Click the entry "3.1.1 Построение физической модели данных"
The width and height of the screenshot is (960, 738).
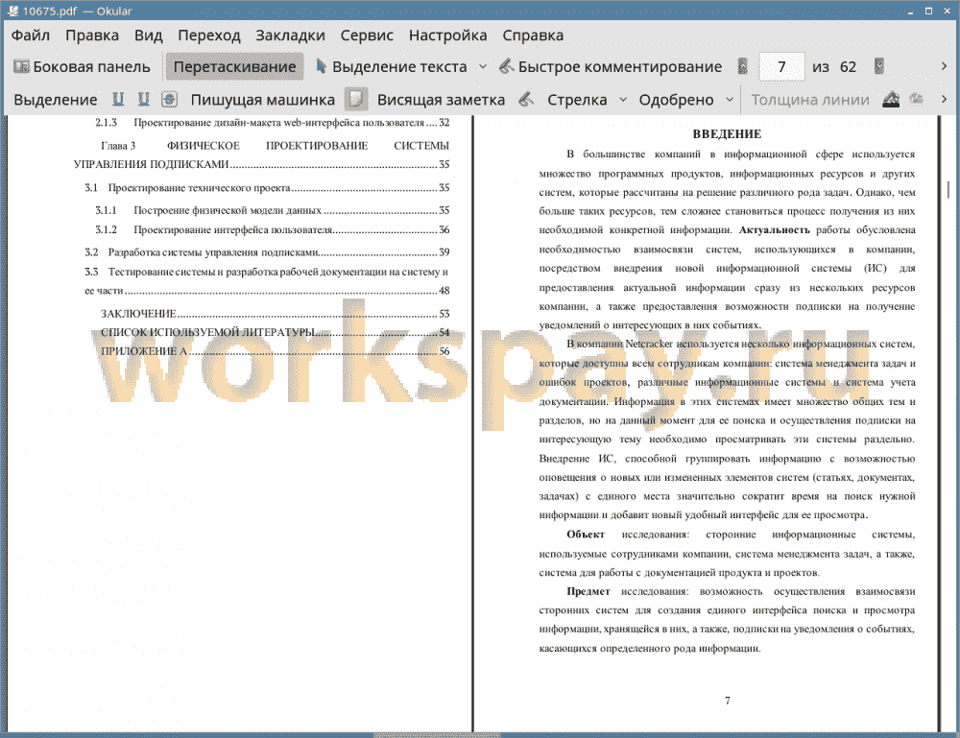tap(273, 210)
